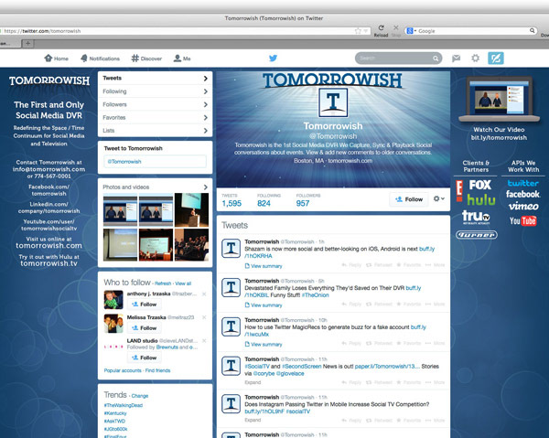549x438 pixels.
Task: Open More options on Shazam tweet
Action: click(x=435, y=265)
